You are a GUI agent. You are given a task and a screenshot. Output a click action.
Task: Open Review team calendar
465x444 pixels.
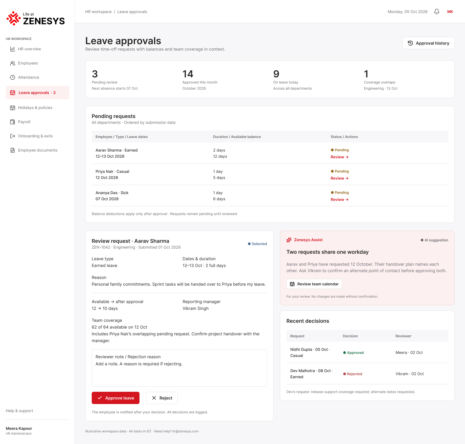(x=314, y=284)
